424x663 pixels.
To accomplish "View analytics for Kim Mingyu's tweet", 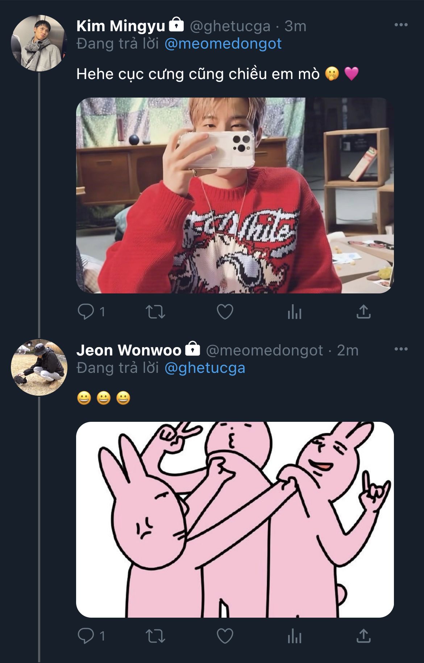I will pyautogui.click(x=294, y=312).
